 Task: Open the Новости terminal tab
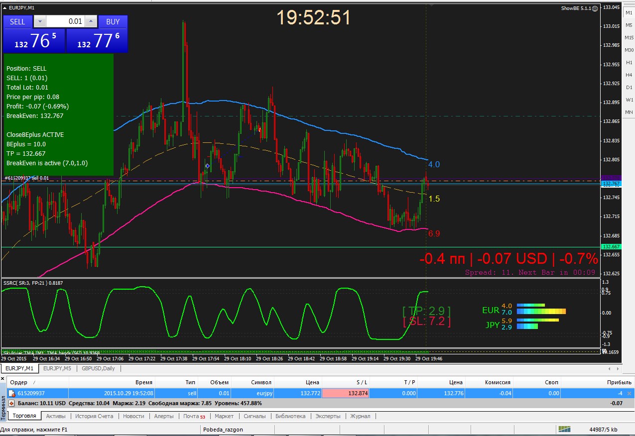coord(133,416)
